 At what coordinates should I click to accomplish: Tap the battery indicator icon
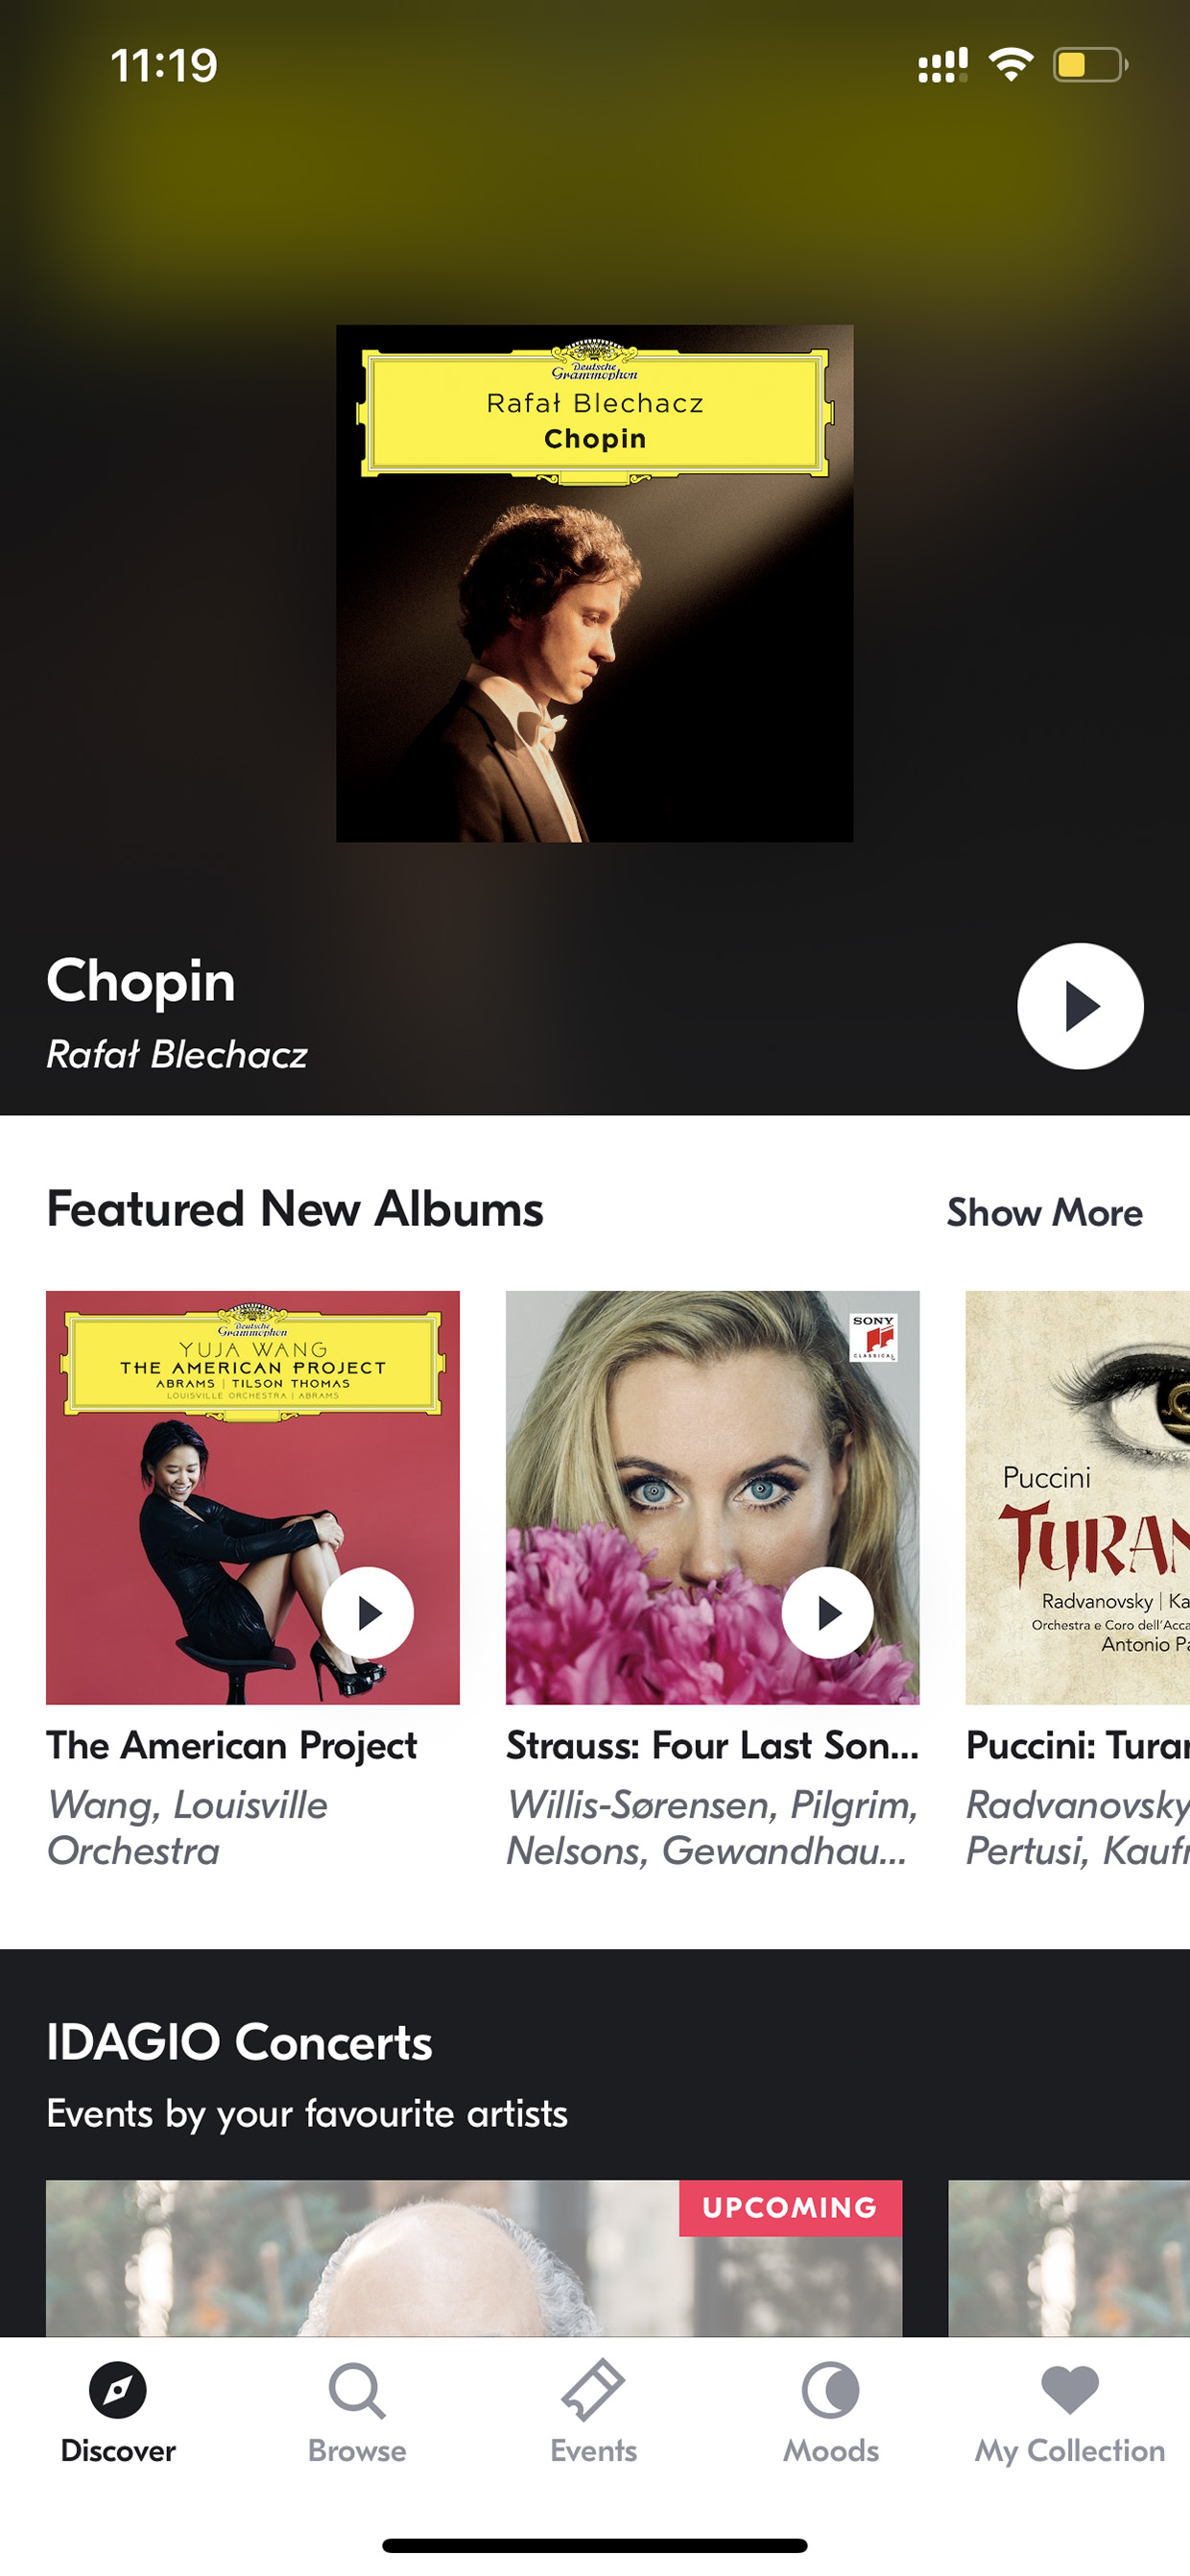point(1090,65)
